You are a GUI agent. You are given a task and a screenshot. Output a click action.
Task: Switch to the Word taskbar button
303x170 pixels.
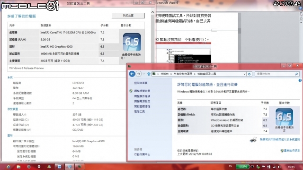point(59,167)
